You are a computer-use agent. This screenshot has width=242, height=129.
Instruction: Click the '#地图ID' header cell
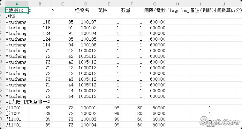pos(17,10)
